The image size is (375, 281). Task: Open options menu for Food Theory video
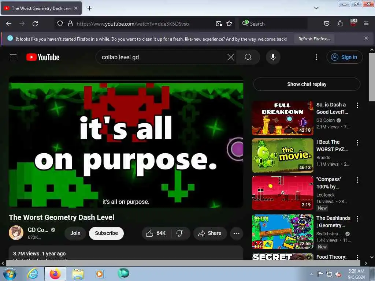point(357,257)
